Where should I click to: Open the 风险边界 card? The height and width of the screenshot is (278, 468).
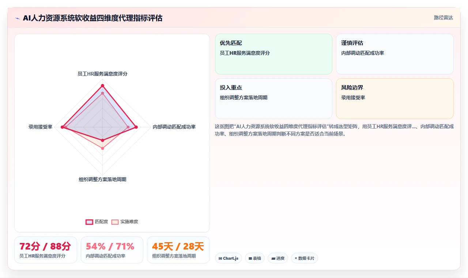395,99
